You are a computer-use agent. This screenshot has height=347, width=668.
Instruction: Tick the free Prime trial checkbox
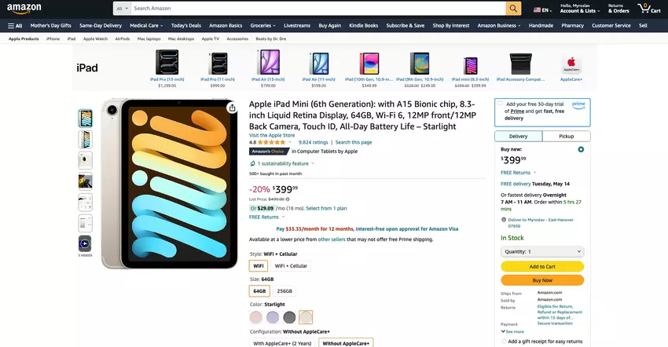tap(500, 104)
